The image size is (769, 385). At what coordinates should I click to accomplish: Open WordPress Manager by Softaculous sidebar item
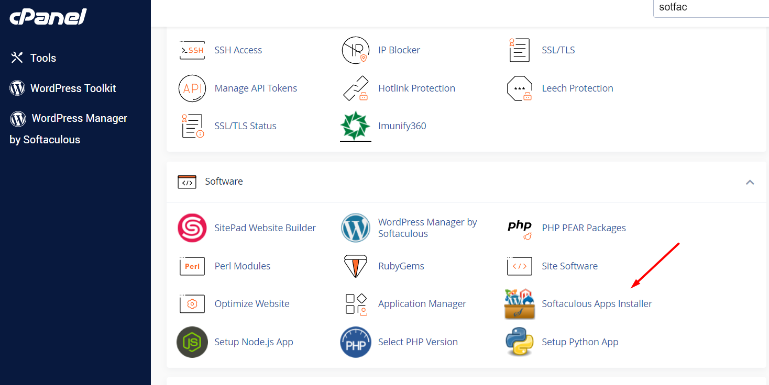point(68,129)
